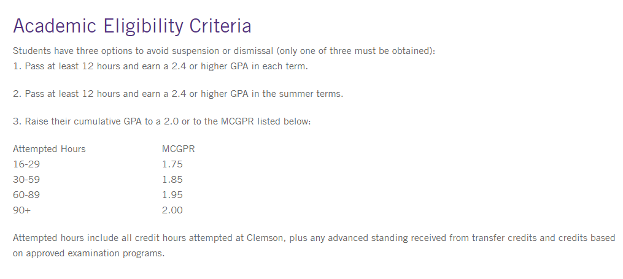Click the 90+ attempted hours row
623x279 pixels.
pos(22,210)
